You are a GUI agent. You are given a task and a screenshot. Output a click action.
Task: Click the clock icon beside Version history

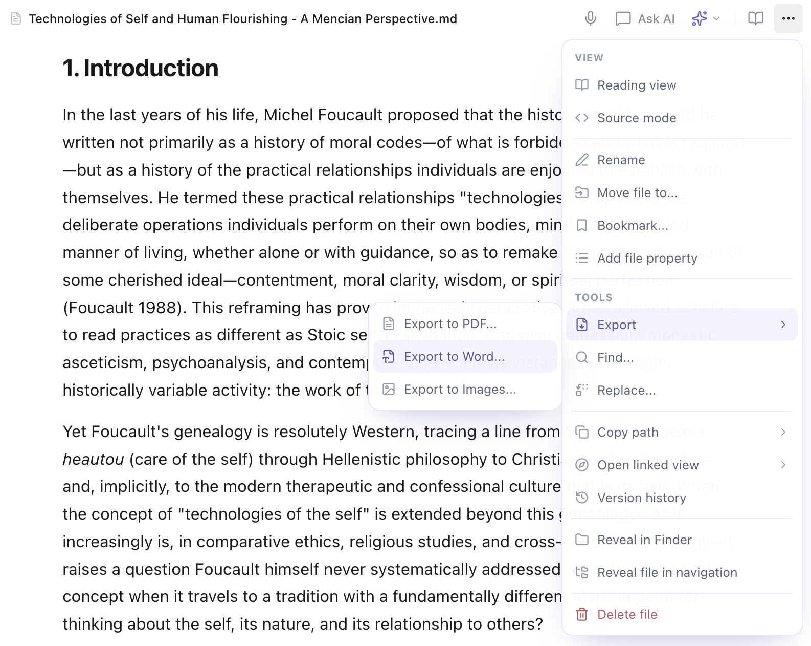582,498
